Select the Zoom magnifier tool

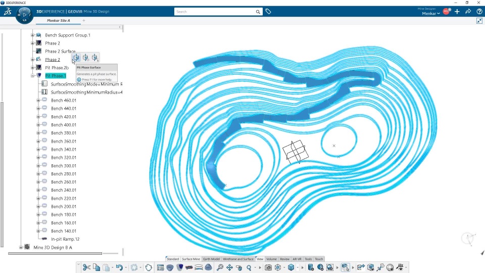click(x=249, y=267)
